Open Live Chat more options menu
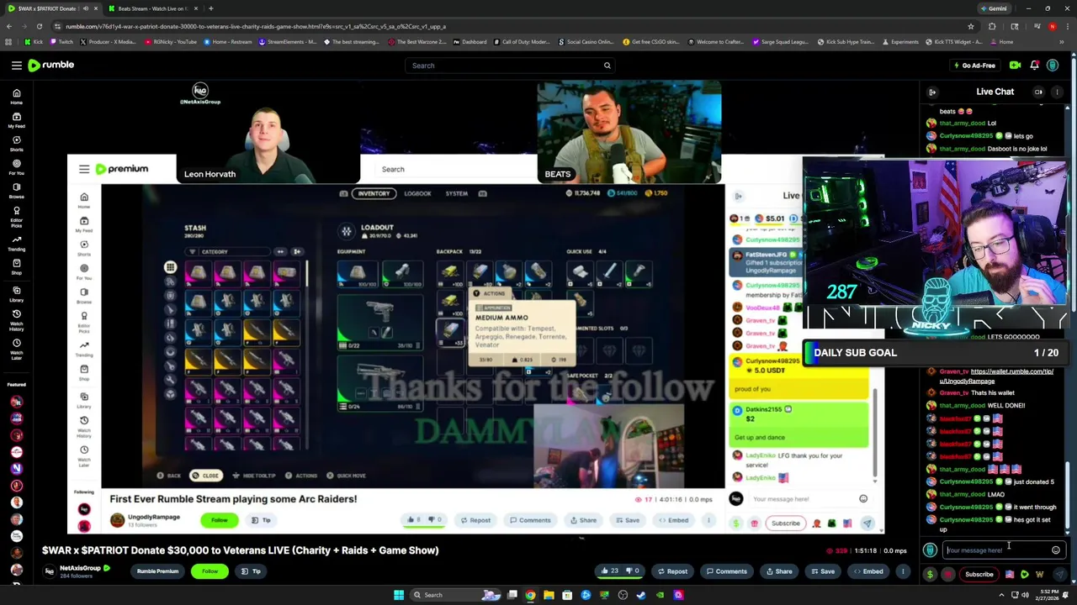The image size is (1077, 605). [1057, 92]
